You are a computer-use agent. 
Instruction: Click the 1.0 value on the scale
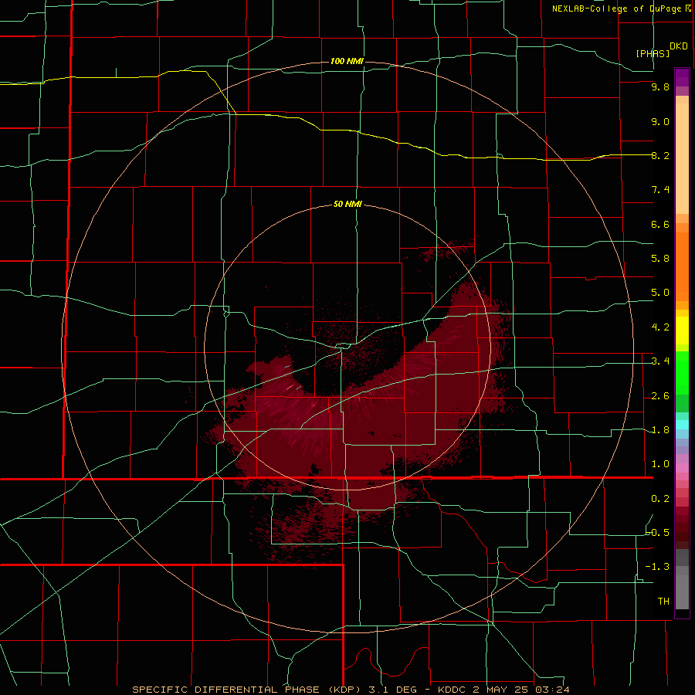(660, 464)
